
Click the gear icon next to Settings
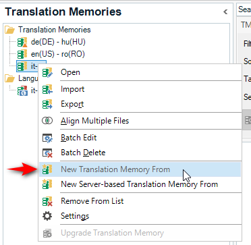47,216
